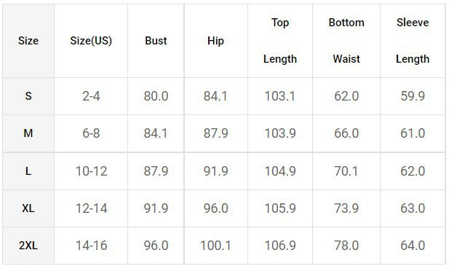Select the L size row label
Viewport: 449px width, 266px height.
point(28,171)
